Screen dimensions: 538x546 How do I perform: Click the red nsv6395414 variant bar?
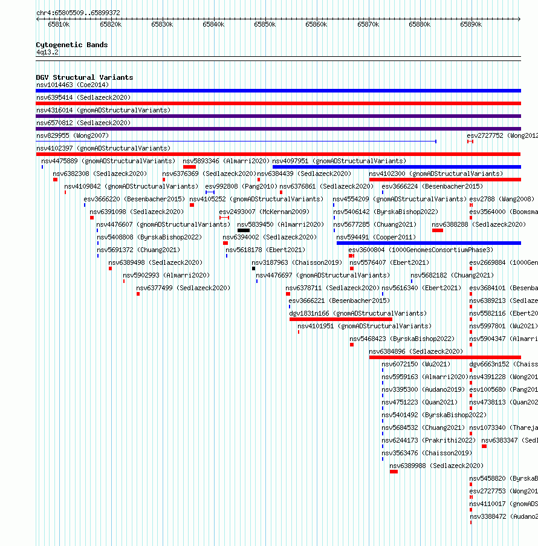click(278, 103)
